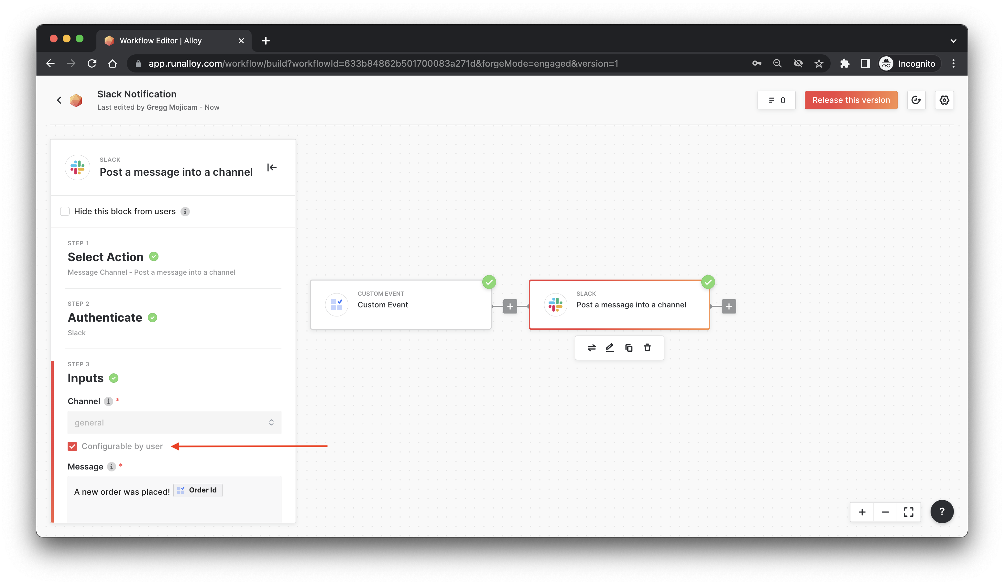The height and width of the screenshot is (585, 1004).
Task: Duplicate the Slack block with copy icon
Action: click(x=629, y=348)
